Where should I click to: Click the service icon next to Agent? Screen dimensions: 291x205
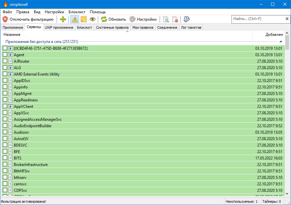[x=11, y=55]
